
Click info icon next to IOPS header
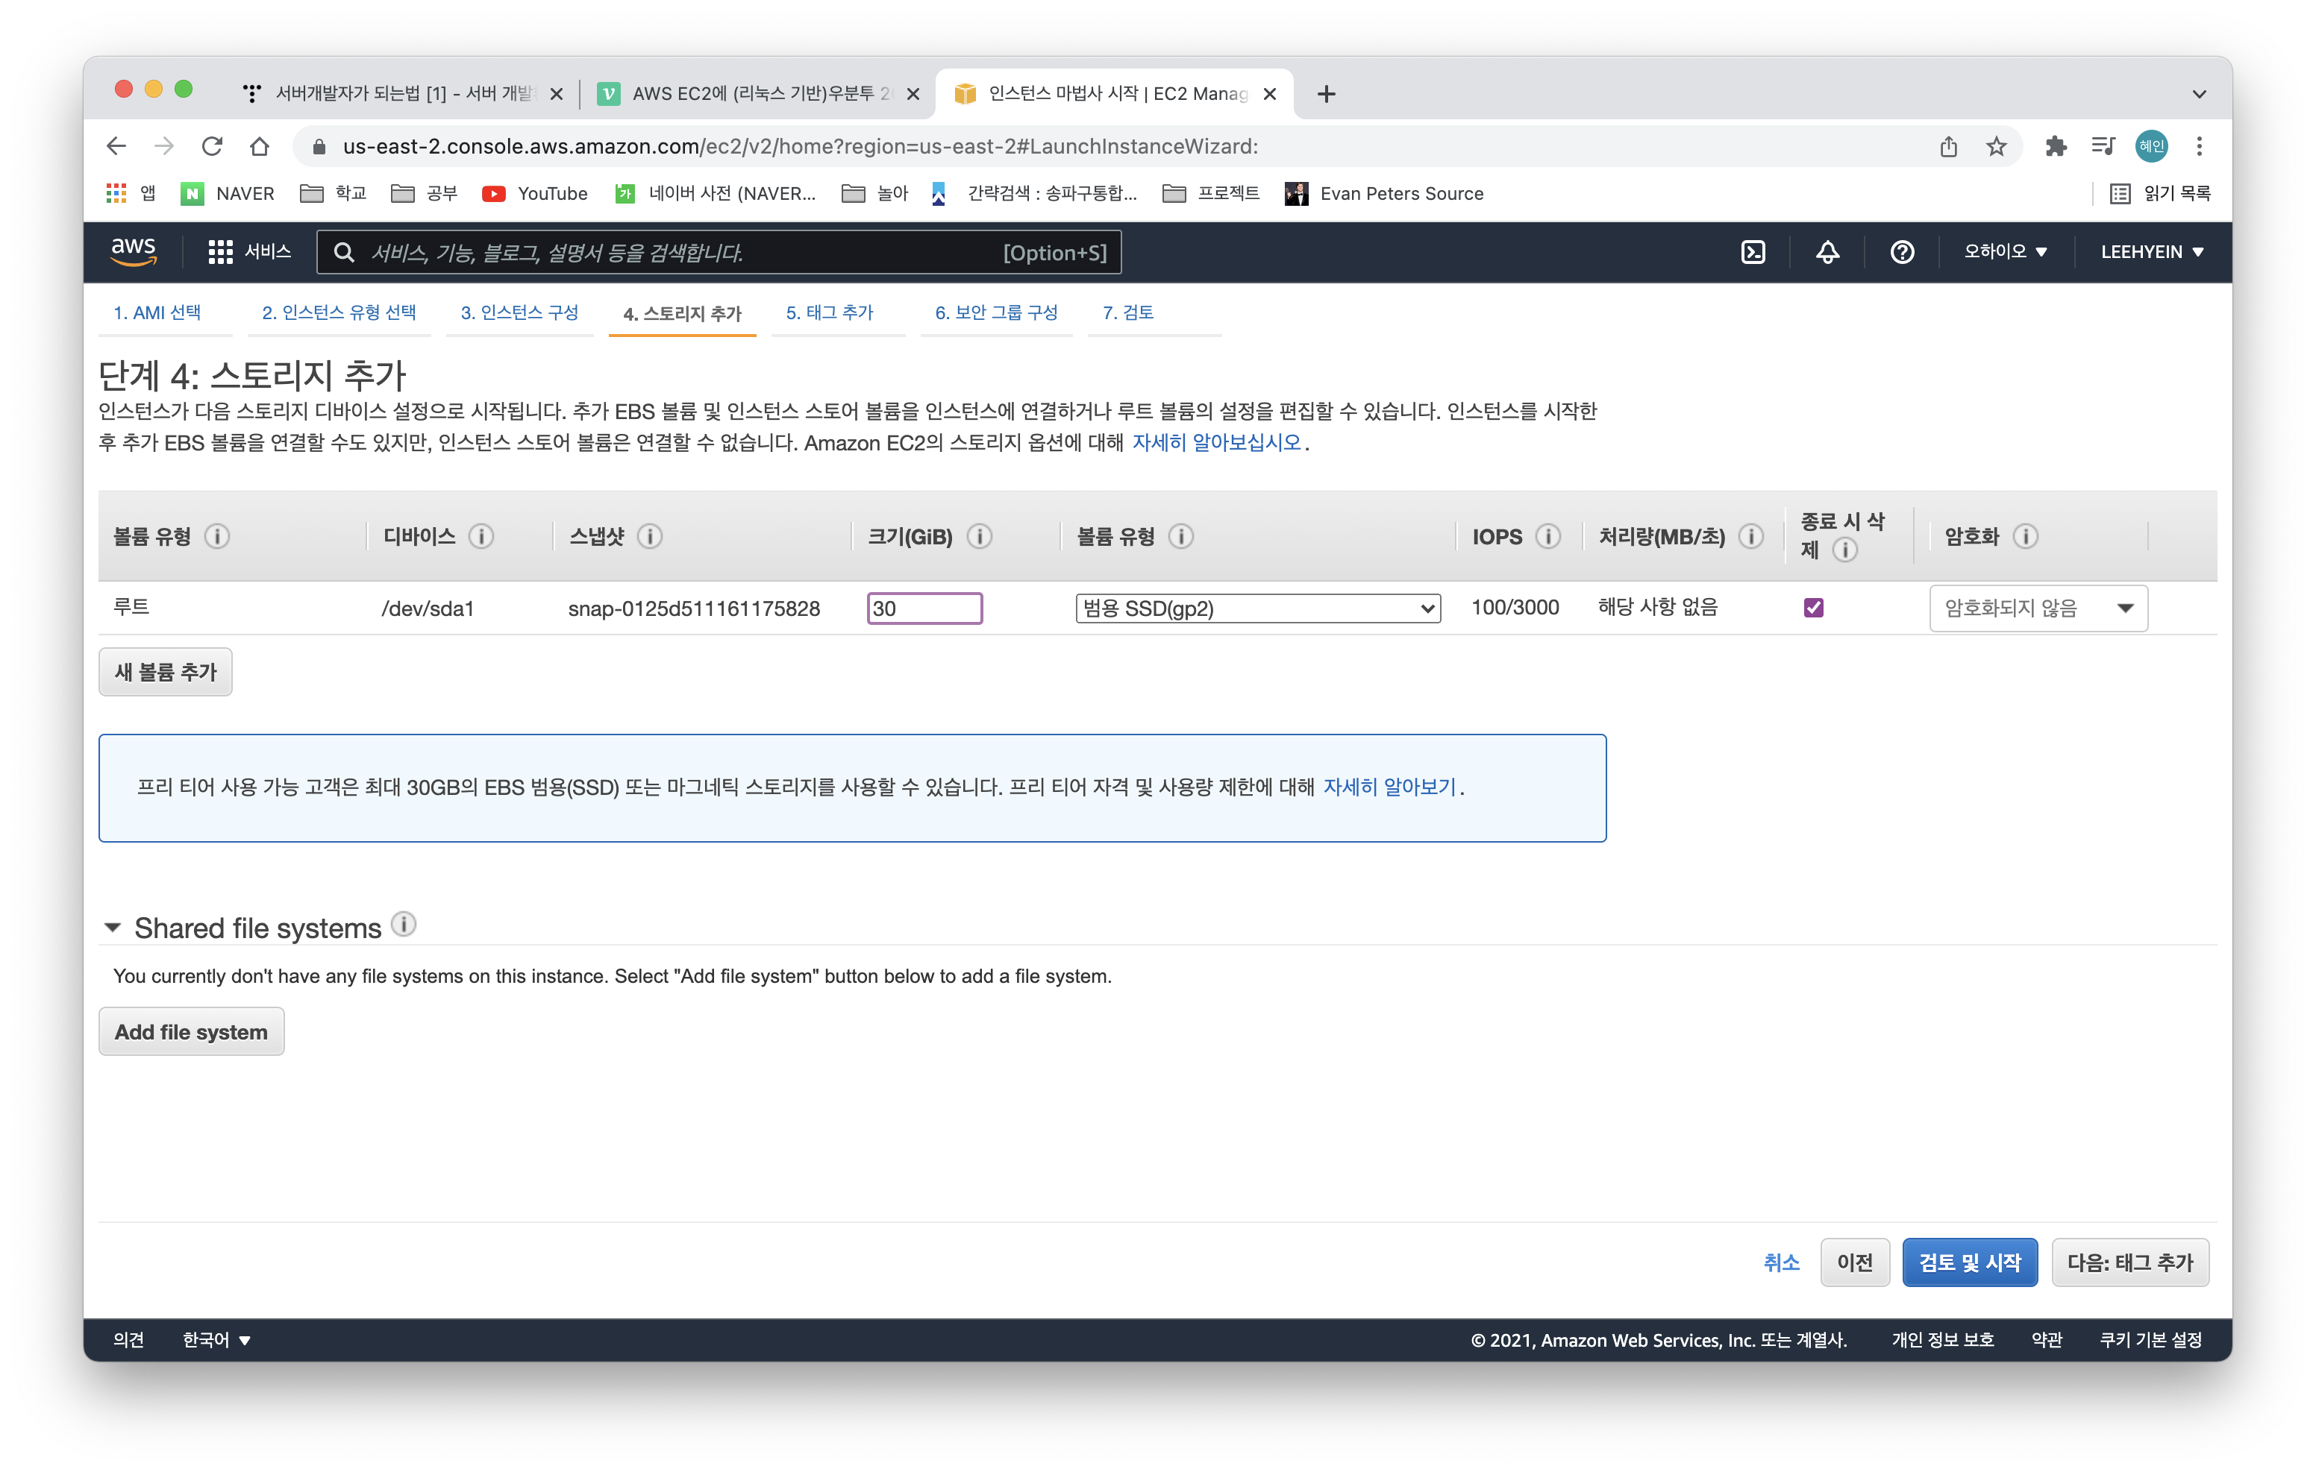point(1547,536)
